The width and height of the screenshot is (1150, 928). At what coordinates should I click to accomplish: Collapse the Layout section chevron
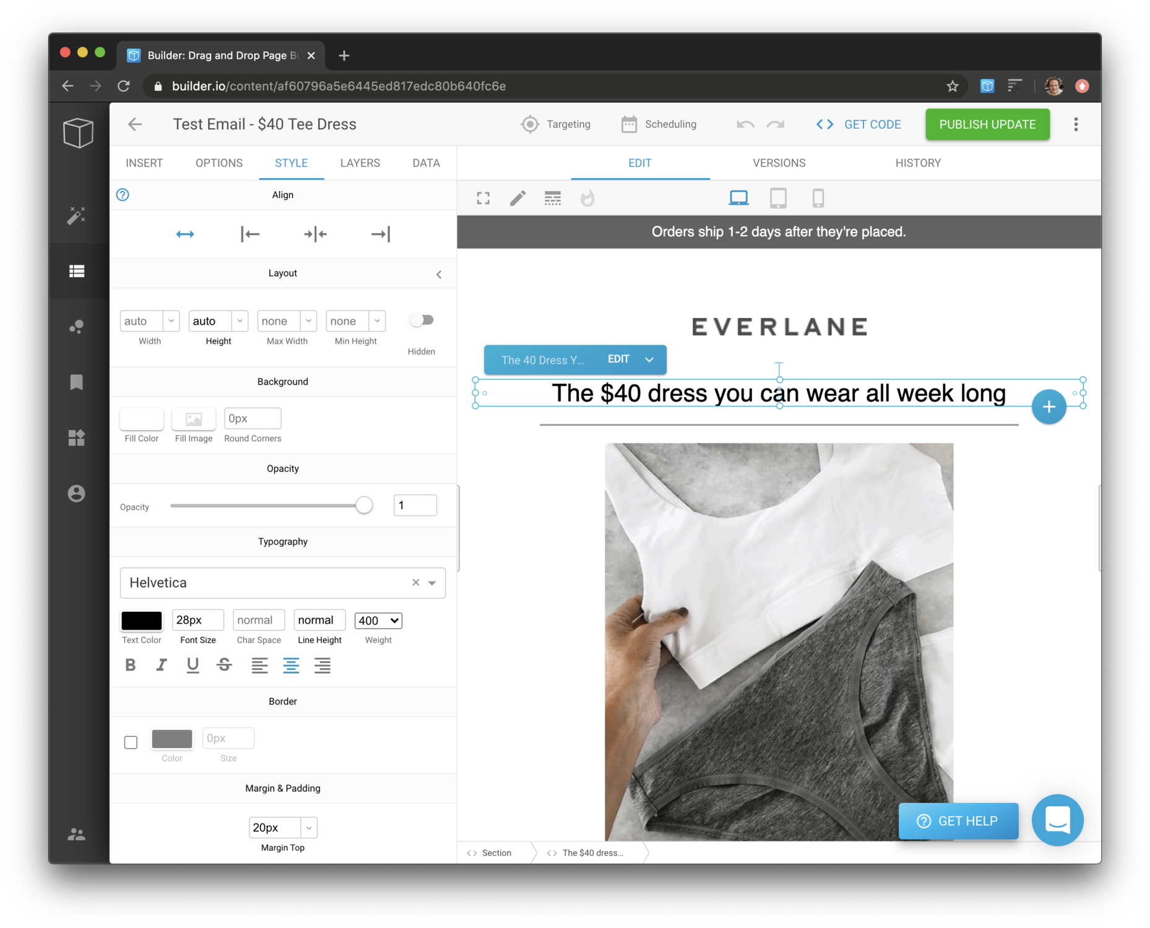pos(439,274)
